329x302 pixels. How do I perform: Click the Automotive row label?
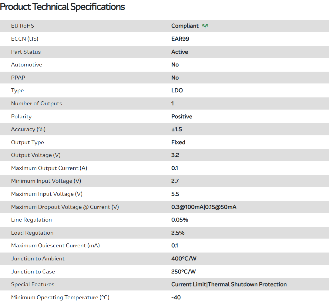tap(27, 65)
